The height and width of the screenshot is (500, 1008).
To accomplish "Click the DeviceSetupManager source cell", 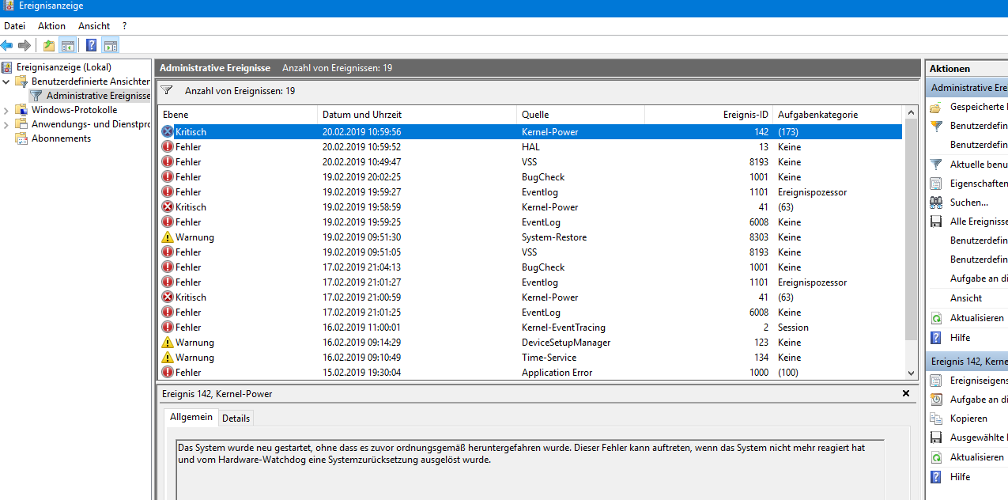I will tap(566, 343).
